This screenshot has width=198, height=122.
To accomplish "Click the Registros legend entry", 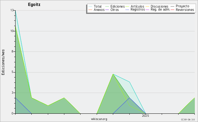I will (138, 10).
